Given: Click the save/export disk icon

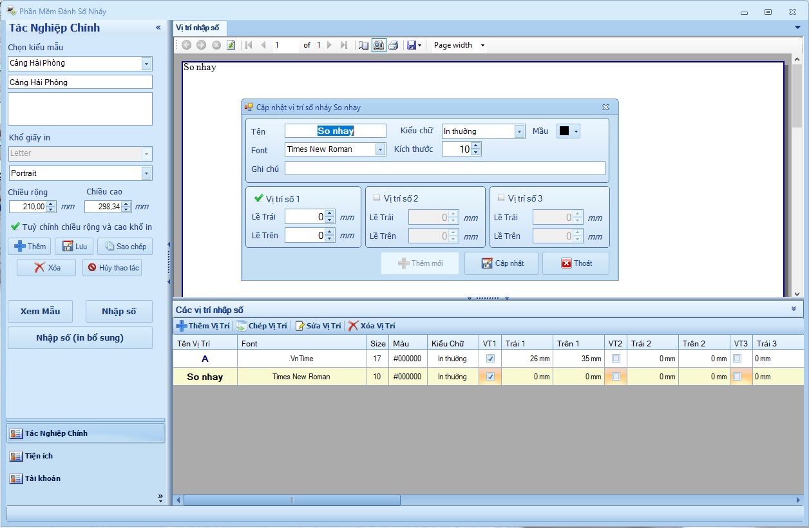Looking at the screenshot, I should point(412,45).
